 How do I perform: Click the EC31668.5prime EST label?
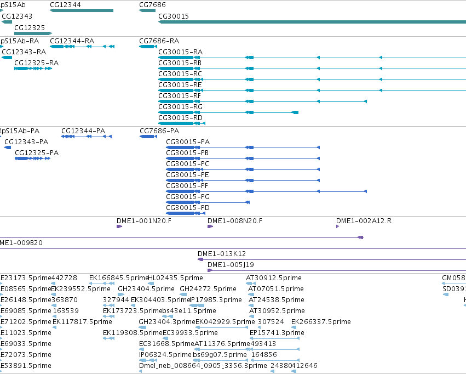166,344
